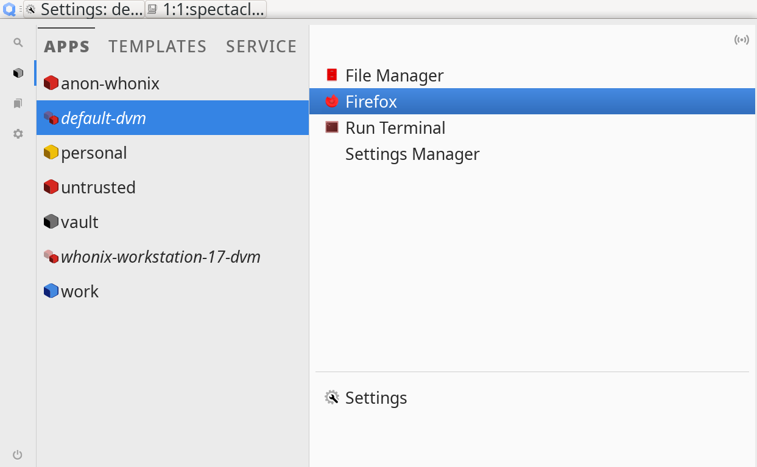This screenshot has width=757, height=467.
Task: Launch Run Terminal for default-dvm
Action: point(395,128)
